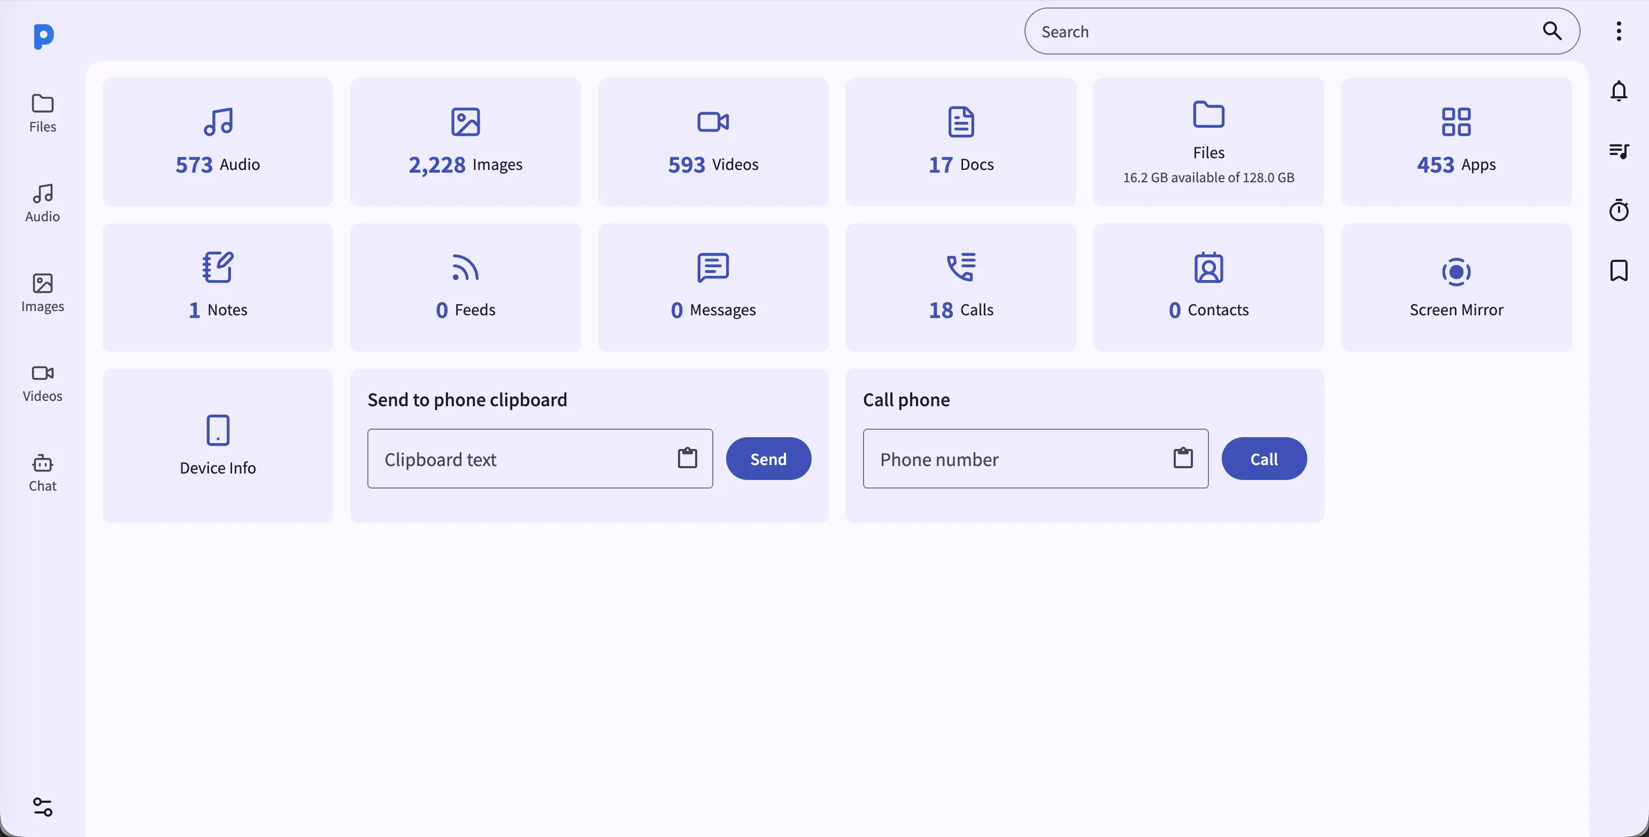Open the 0 Contacts card

[1208, 288]
